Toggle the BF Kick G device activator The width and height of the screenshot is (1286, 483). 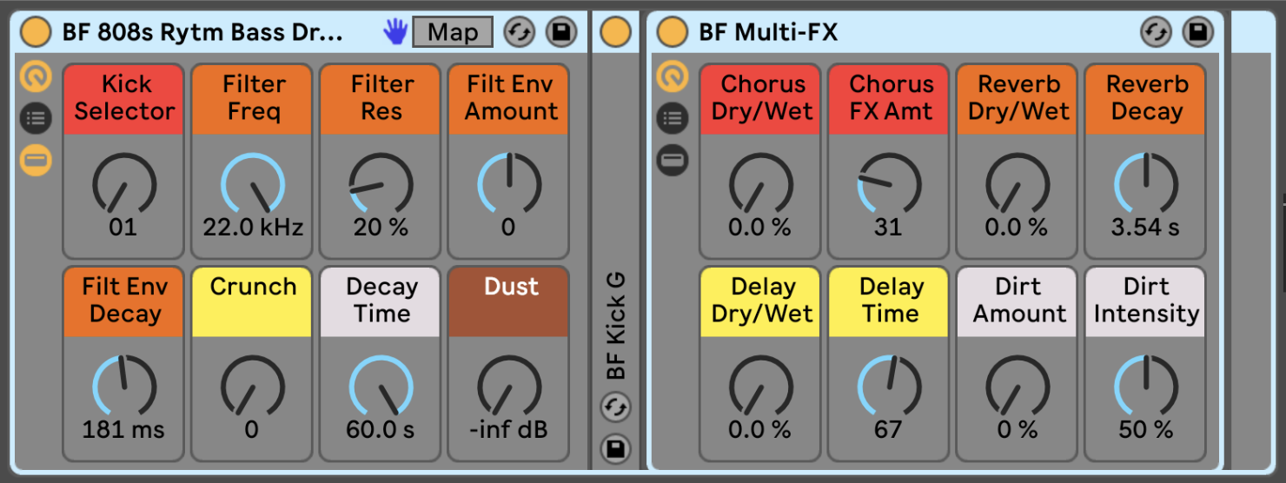[x=615, y=32]
